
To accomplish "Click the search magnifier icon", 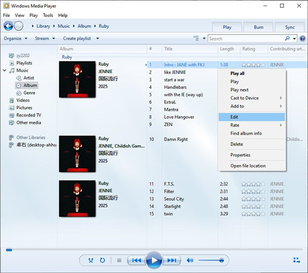I will pyautogui.click(x=287, y=38).
